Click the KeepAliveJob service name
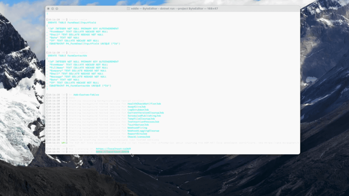This screenshot has width=349, height=196. (x=136, y=107)
